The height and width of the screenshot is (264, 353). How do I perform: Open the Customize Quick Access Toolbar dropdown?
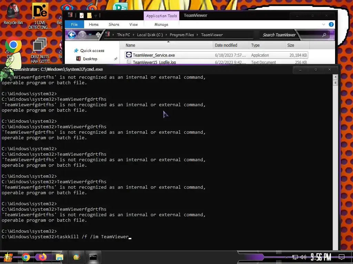[96, 16]
